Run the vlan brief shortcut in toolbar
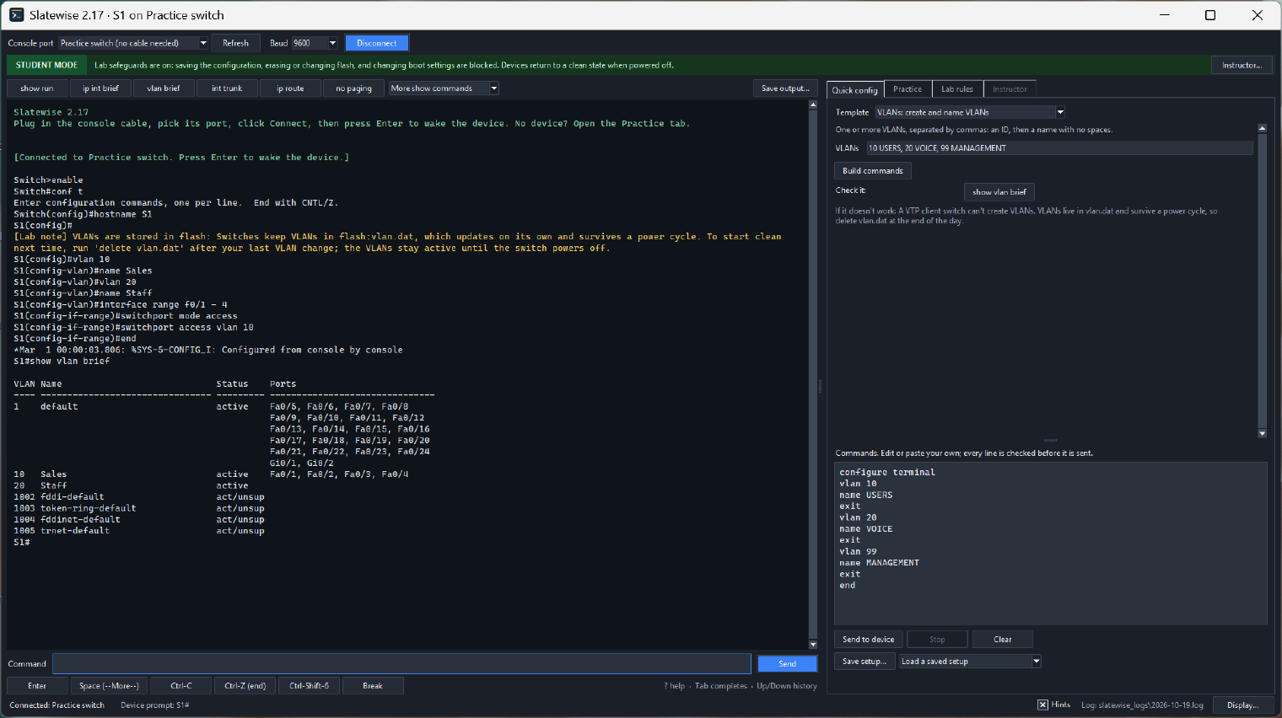This screenshot has width=1282, height=718. [164, 88]
